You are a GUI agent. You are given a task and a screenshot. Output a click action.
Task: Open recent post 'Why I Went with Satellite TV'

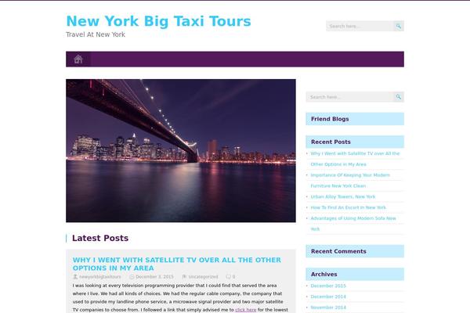coord(355,159)
